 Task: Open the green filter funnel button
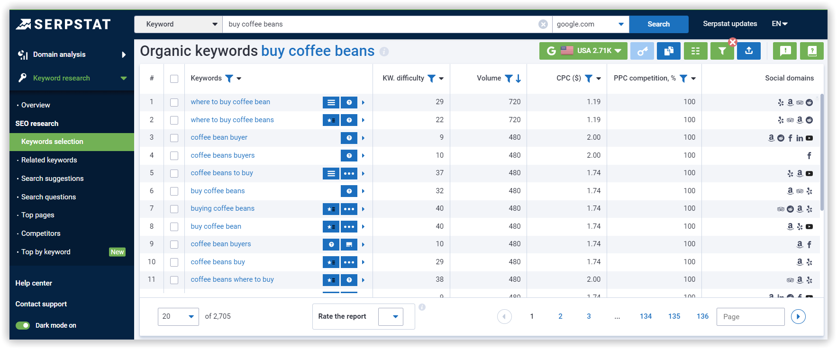(722, 51)
